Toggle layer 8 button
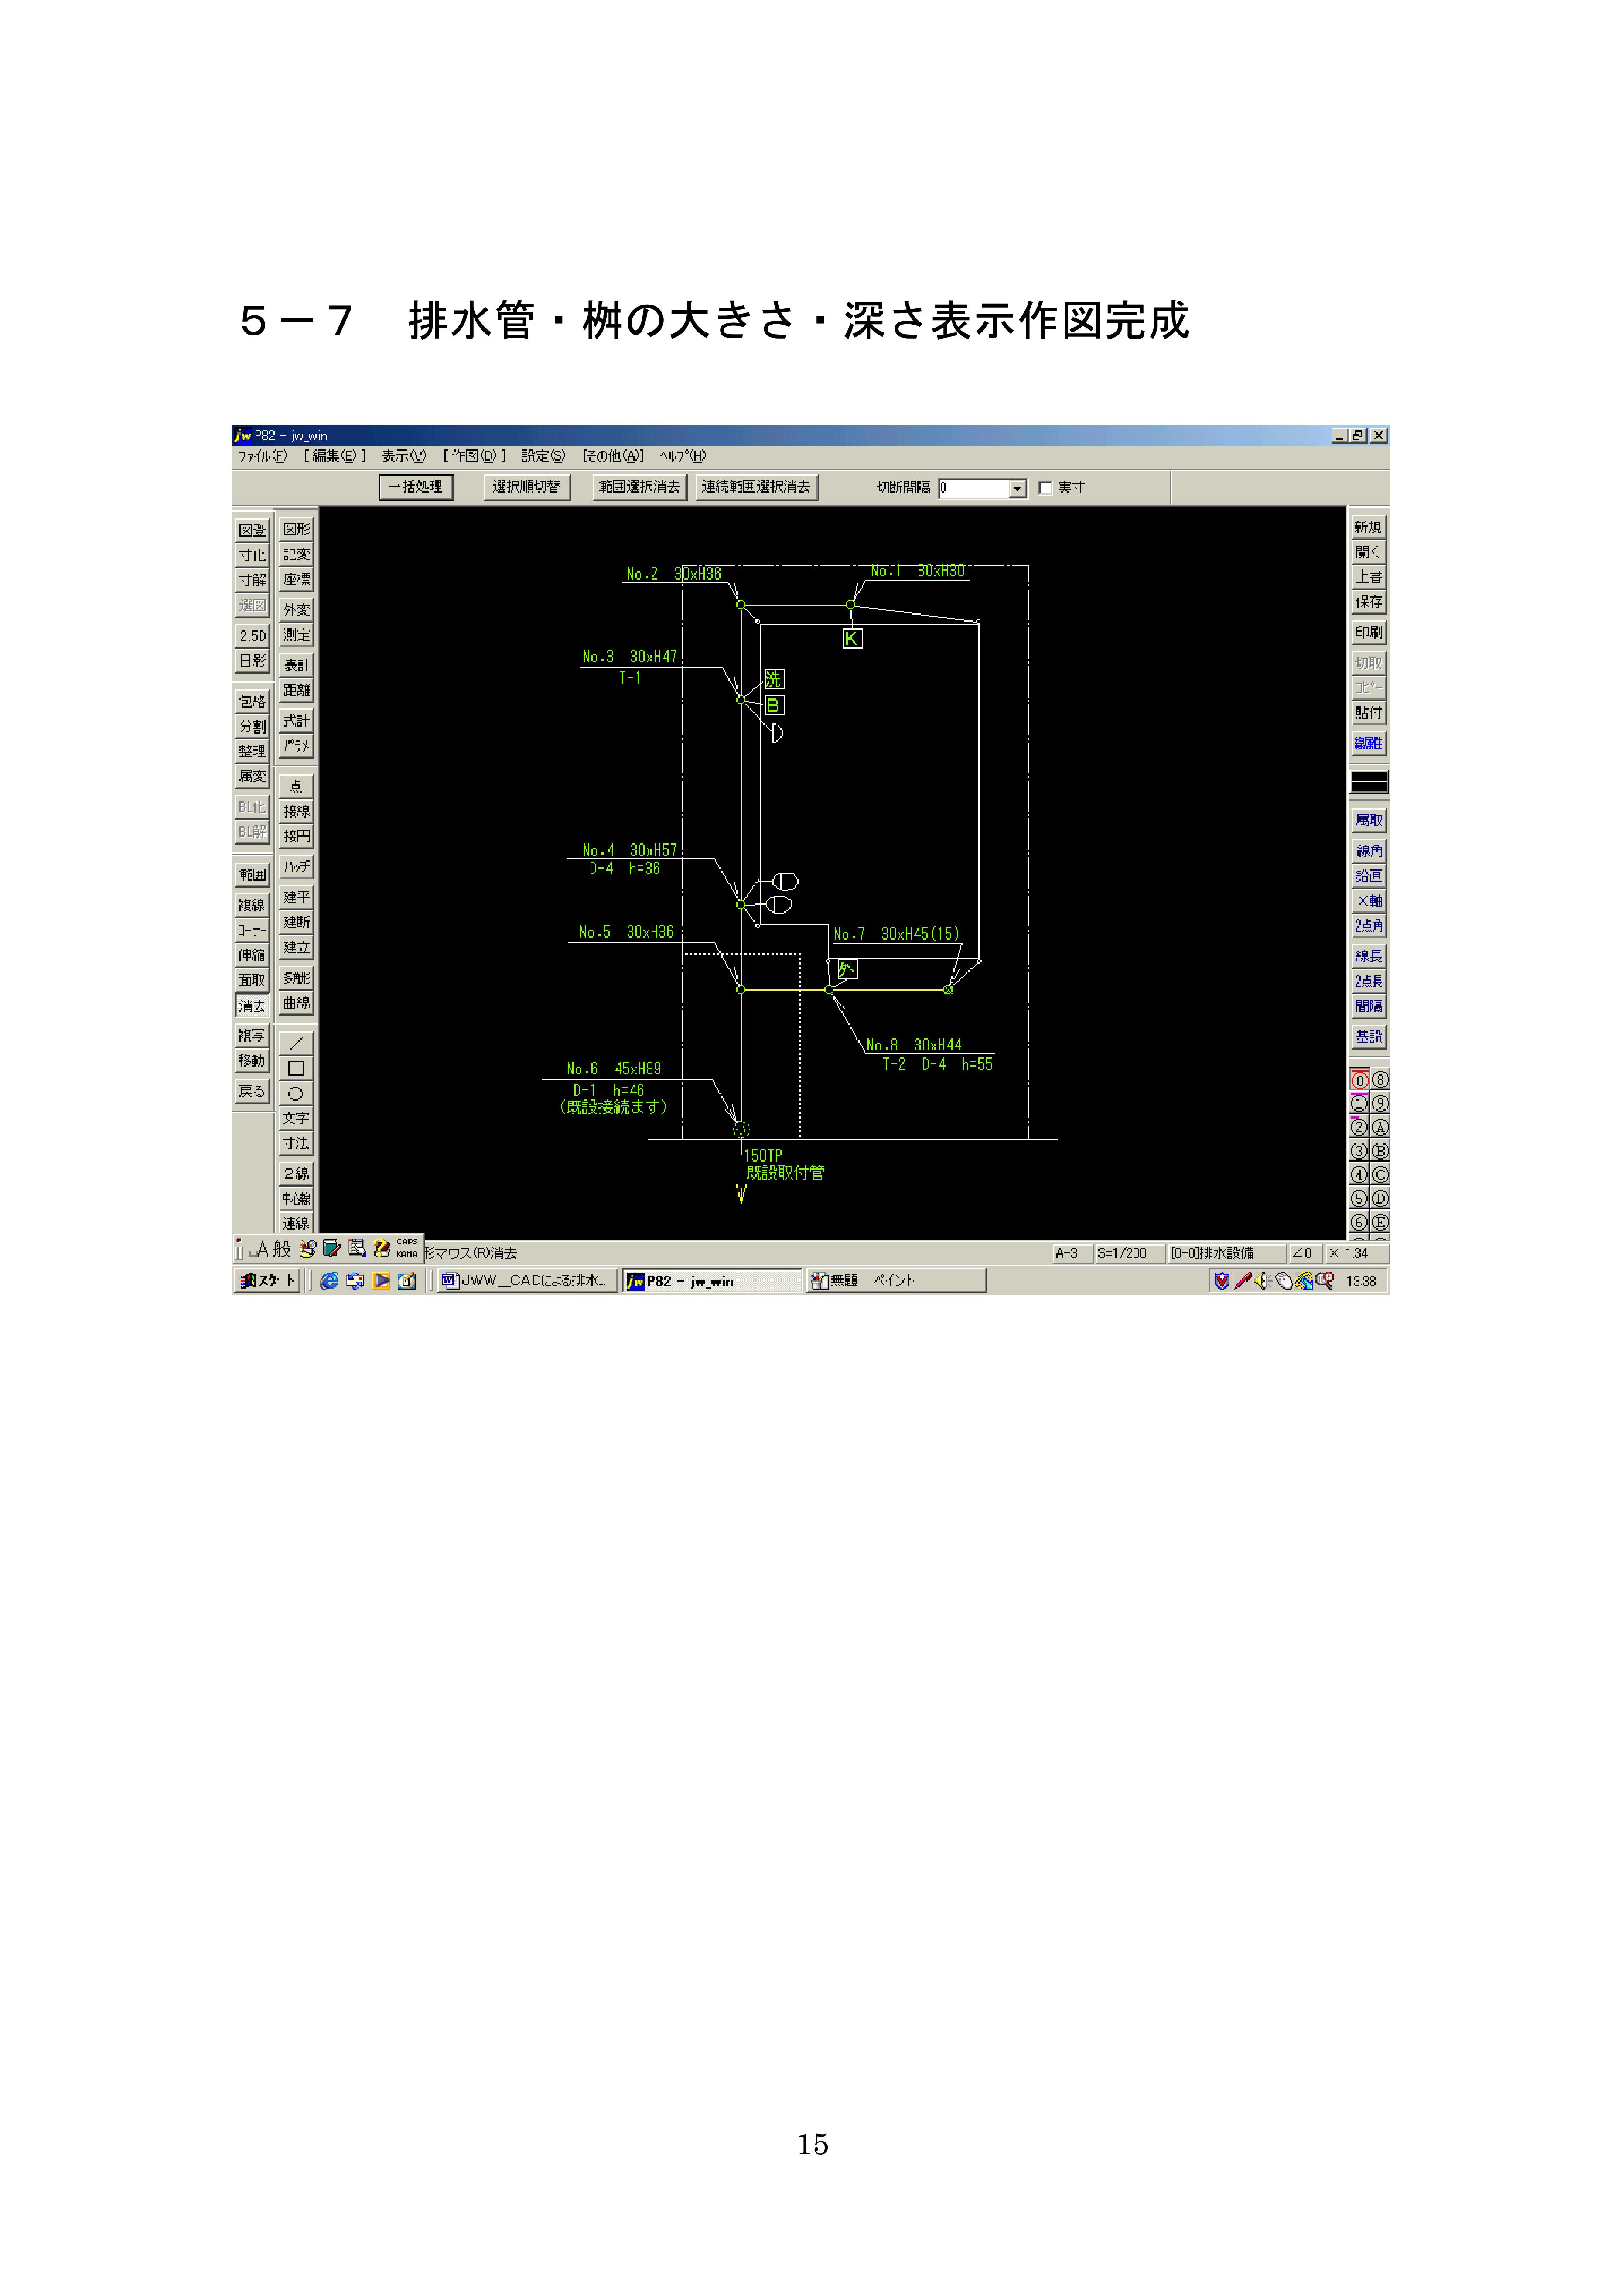 click(x=1380, y=1080)
